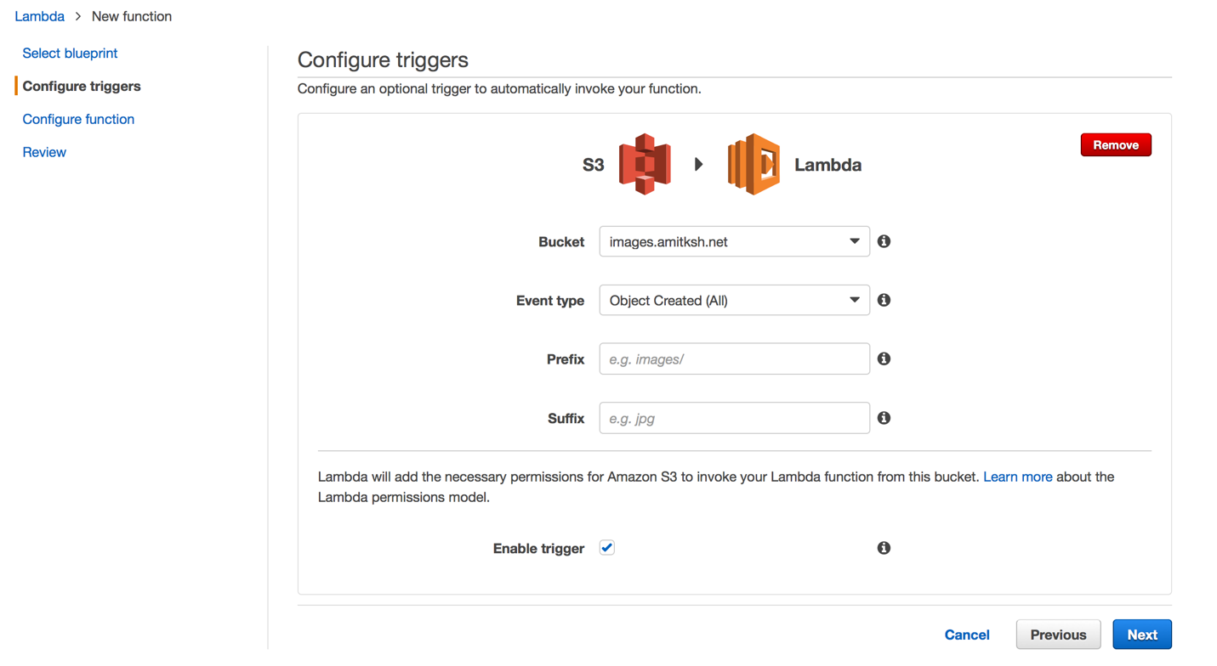The width and height of the screenshot is (1217, 666).
Task: Open the Configure function step
Action: pyautogui.click(x=78, y=119)
